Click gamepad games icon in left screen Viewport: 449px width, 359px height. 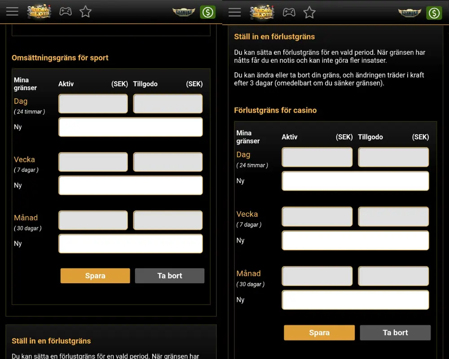click(x=66, y=12)
